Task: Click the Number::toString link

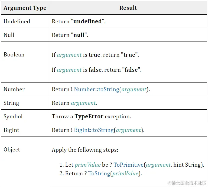Action: click(x=96, y=89)
